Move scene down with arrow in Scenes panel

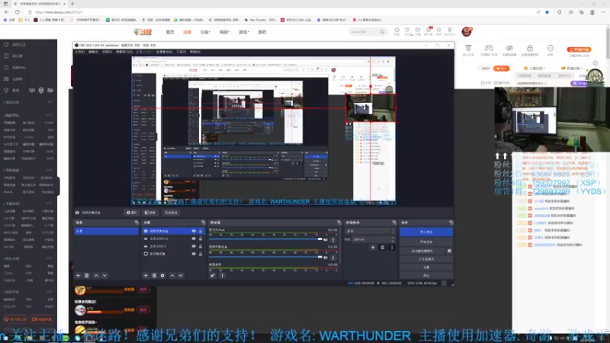coord(104,275)
